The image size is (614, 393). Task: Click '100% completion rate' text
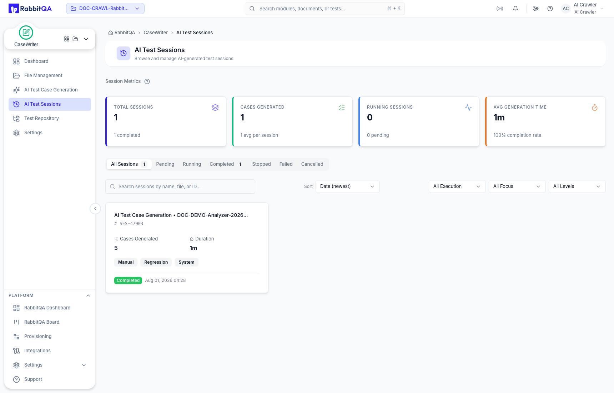[x=517, y=135]
